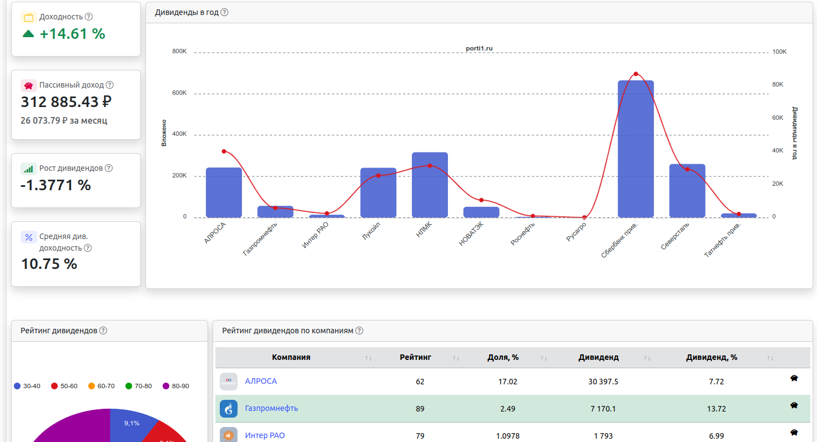Open the Интер РАО company link
Screen dimensions: 817x442
[265, 436]
